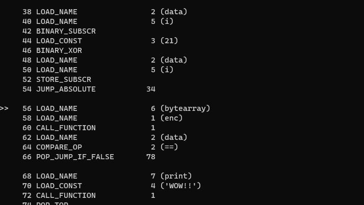Click the POP_JUMP_IF_FALSE instruction
364x205 pixels.
(75, 157)
